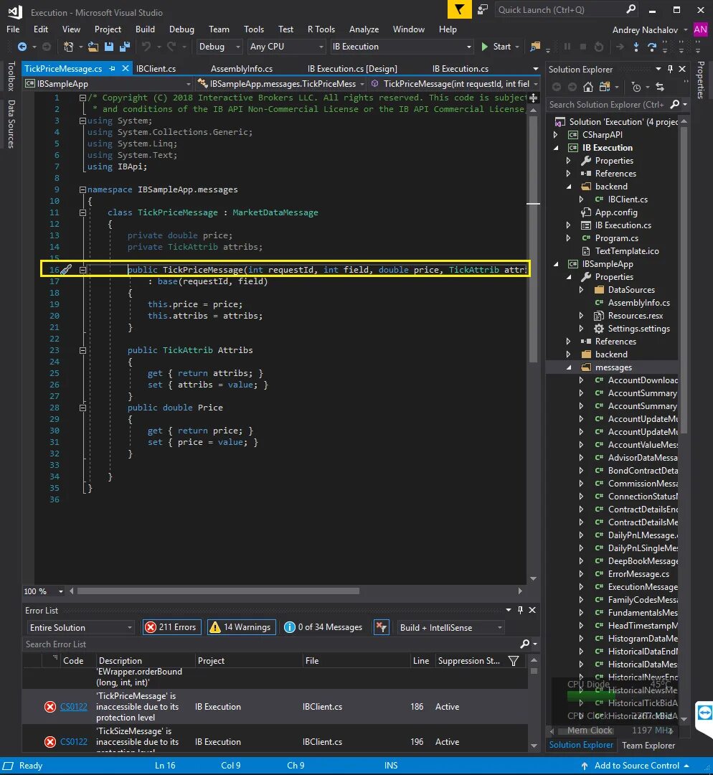Click the Sync with Active Document icon
The image size is (713, 775).
click(x=660, y=87)
